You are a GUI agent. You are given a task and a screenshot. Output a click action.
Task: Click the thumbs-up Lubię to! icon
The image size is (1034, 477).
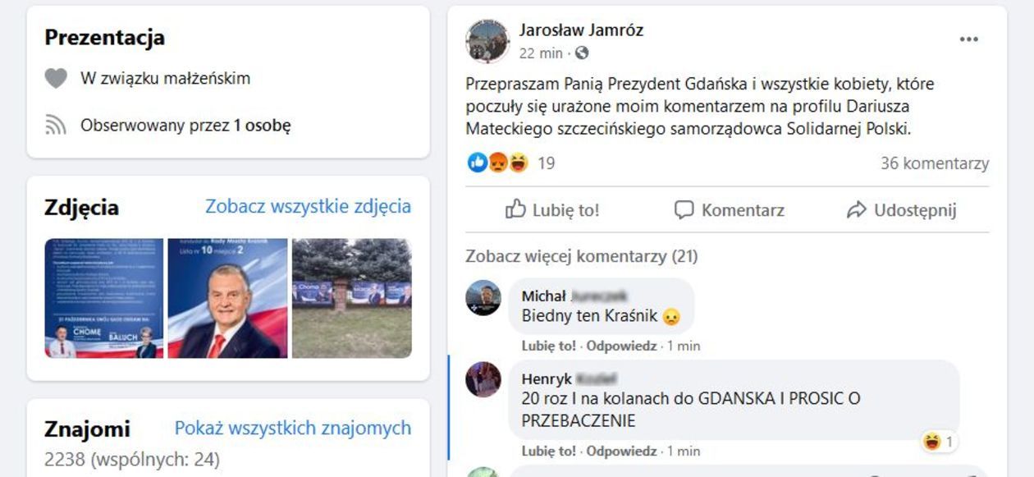pos(515,209)
